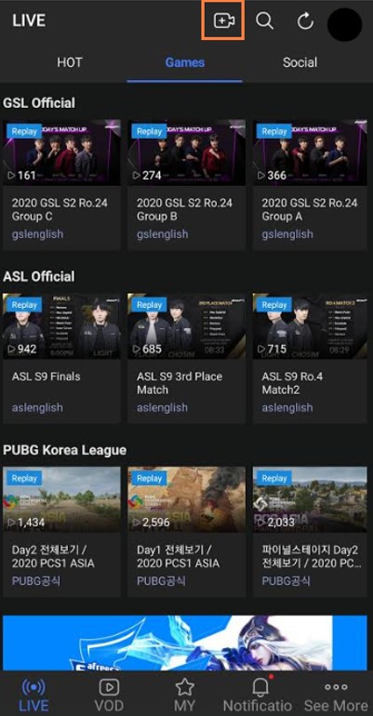The width and height of the screenshot is (373, 716).
Task: Open See More menu dots
Action: click(x=336, y=695)
